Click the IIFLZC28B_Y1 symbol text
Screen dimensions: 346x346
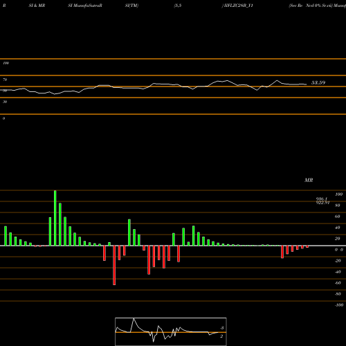(x=239, y=6)
